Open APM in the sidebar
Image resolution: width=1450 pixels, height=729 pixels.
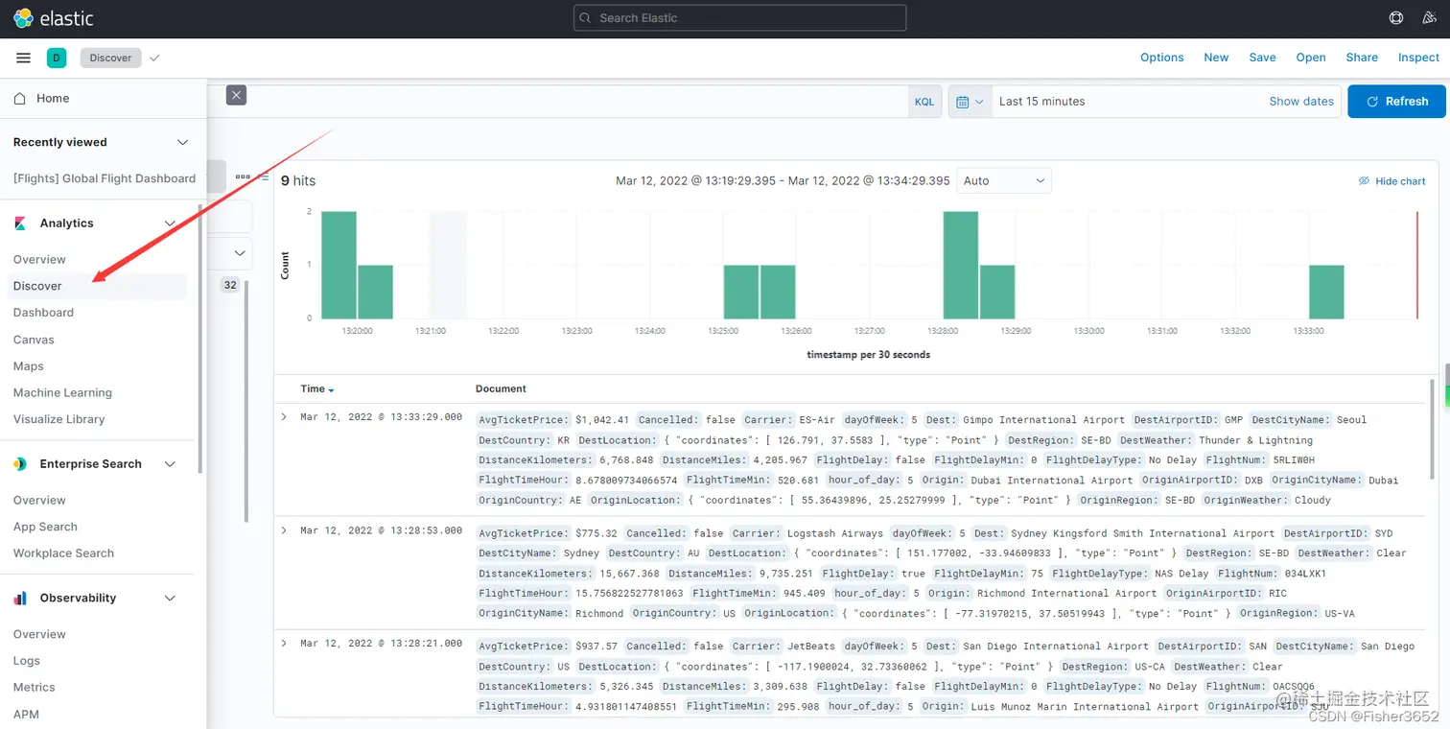[26, 714]
